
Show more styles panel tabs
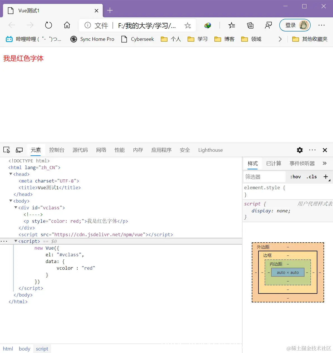tap(325, 163)
